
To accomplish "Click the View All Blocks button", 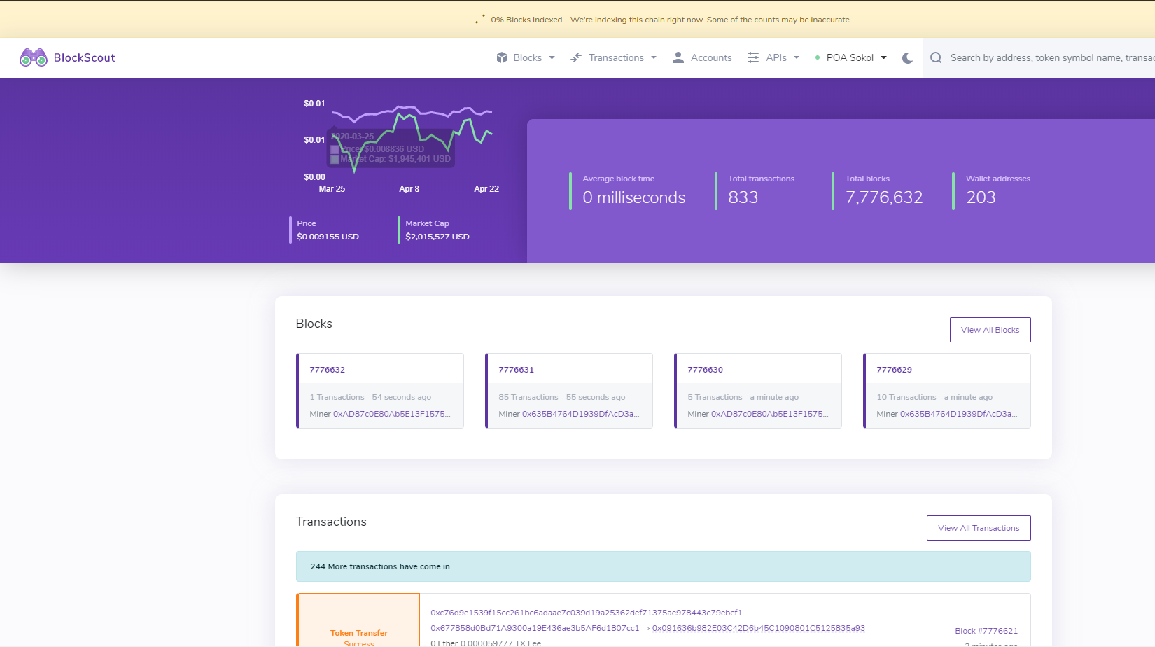I will click(990, 329).
